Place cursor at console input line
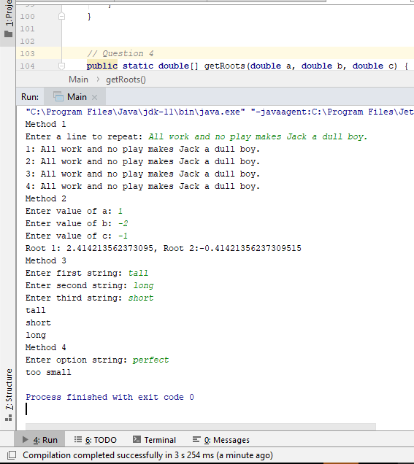 26,409
